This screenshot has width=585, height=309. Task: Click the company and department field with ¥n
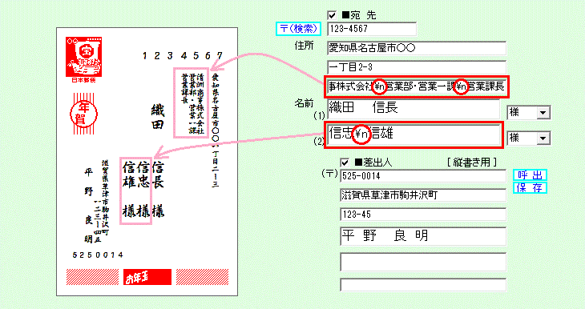(416, 86)
